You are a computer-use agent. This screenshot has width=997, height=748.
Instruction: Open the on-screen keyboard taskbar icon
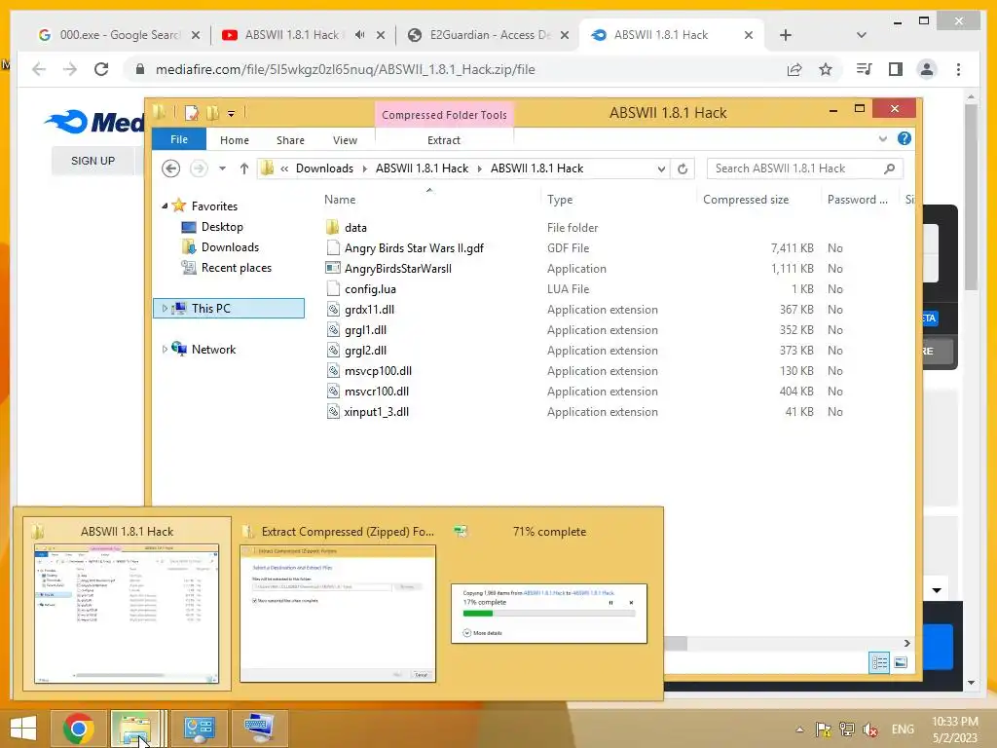[260, 729]
